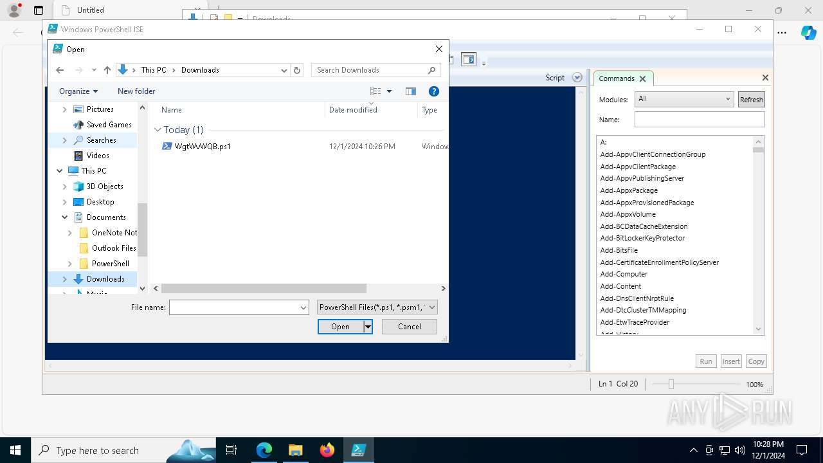Image resolution: width=823 pixels, height=463 pixels.
Task: Open the PowerShell Files type filter
Action: pos(377,307)
